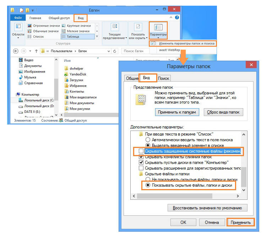Go up one folder level
The width and height of the screenshot is (267, 237).
click(36, 51)
